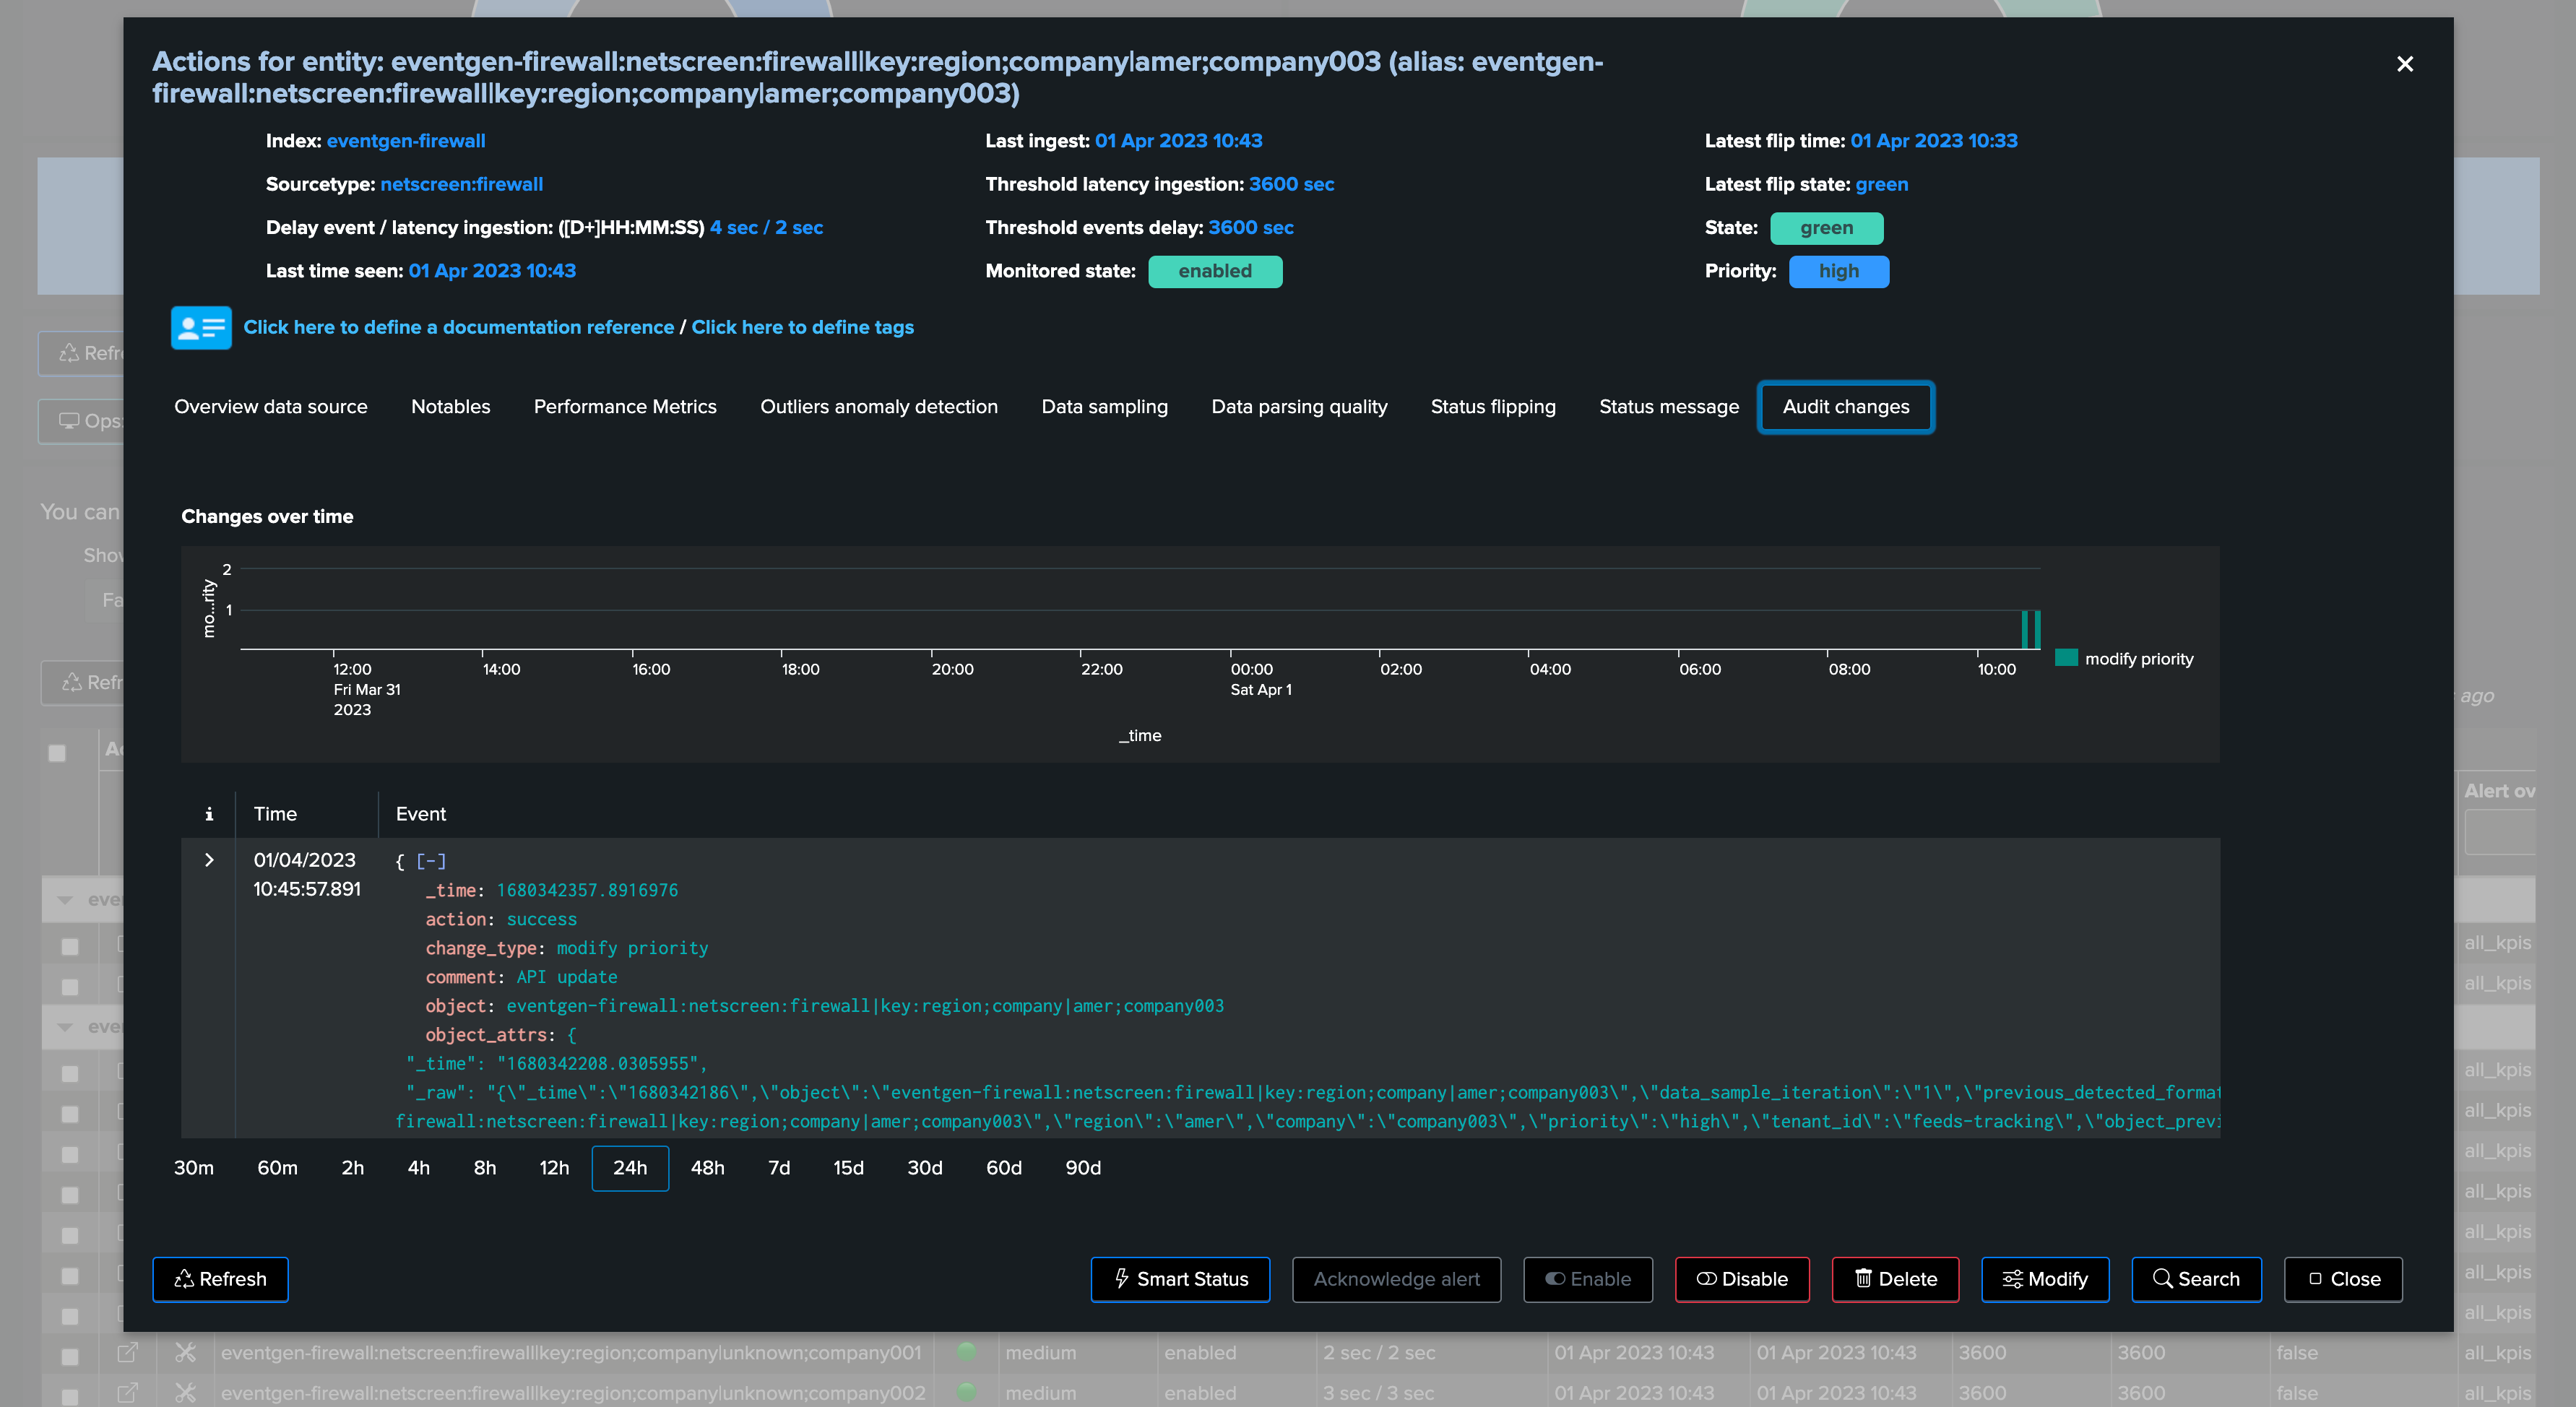Disable the entity monitoring
2576x1407 pixels.
coord(1742,1279)
